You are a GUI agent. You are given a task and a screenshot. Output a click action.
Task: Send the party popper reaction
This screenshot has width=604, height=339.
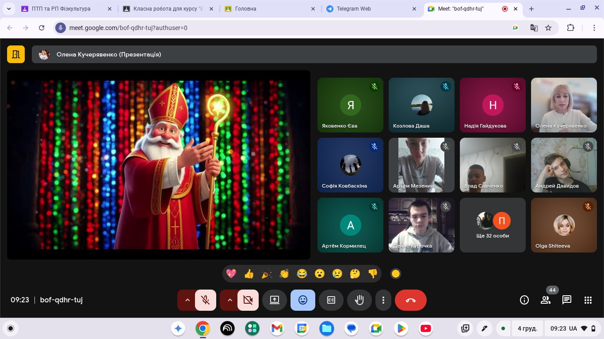tap(267, 274)
